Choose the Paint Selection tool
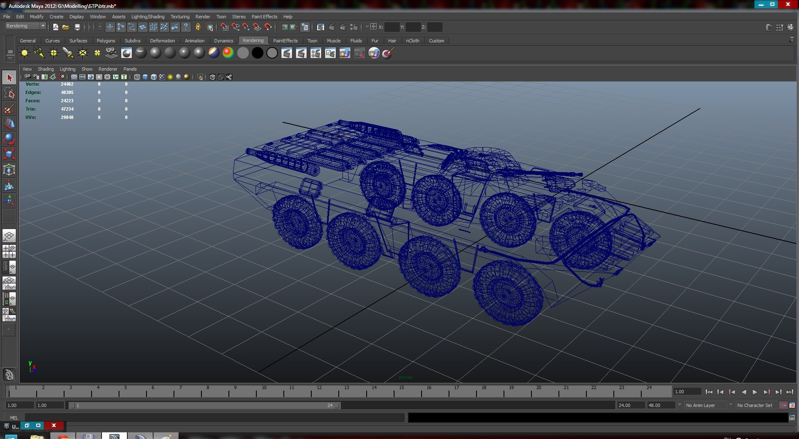799x439 pixels. pos(9,108)
